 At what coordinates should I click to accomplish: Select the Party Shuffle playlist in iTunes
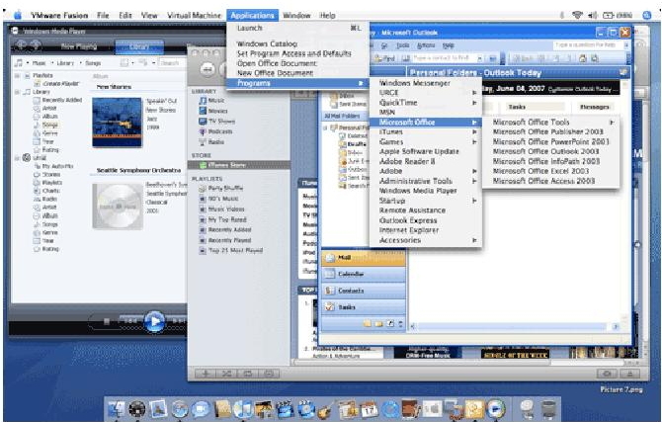click(225, 189)
